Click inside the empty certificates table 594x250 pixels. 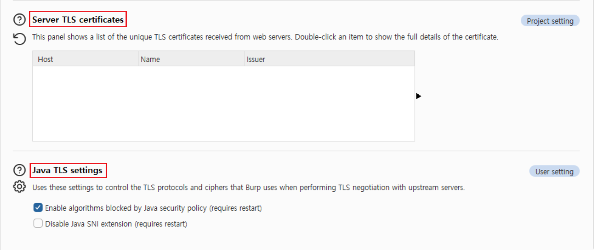[224, 104]
